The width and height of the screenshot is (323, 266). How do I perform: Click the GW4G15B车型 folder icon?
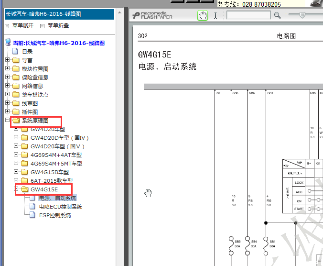24,172
